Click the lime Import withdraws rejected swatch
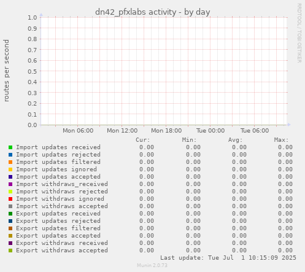Screen dimensions: 305x272 pos(10,192)
